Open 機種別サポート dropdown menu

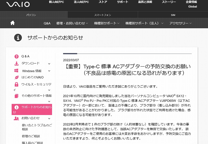(107, 23)
